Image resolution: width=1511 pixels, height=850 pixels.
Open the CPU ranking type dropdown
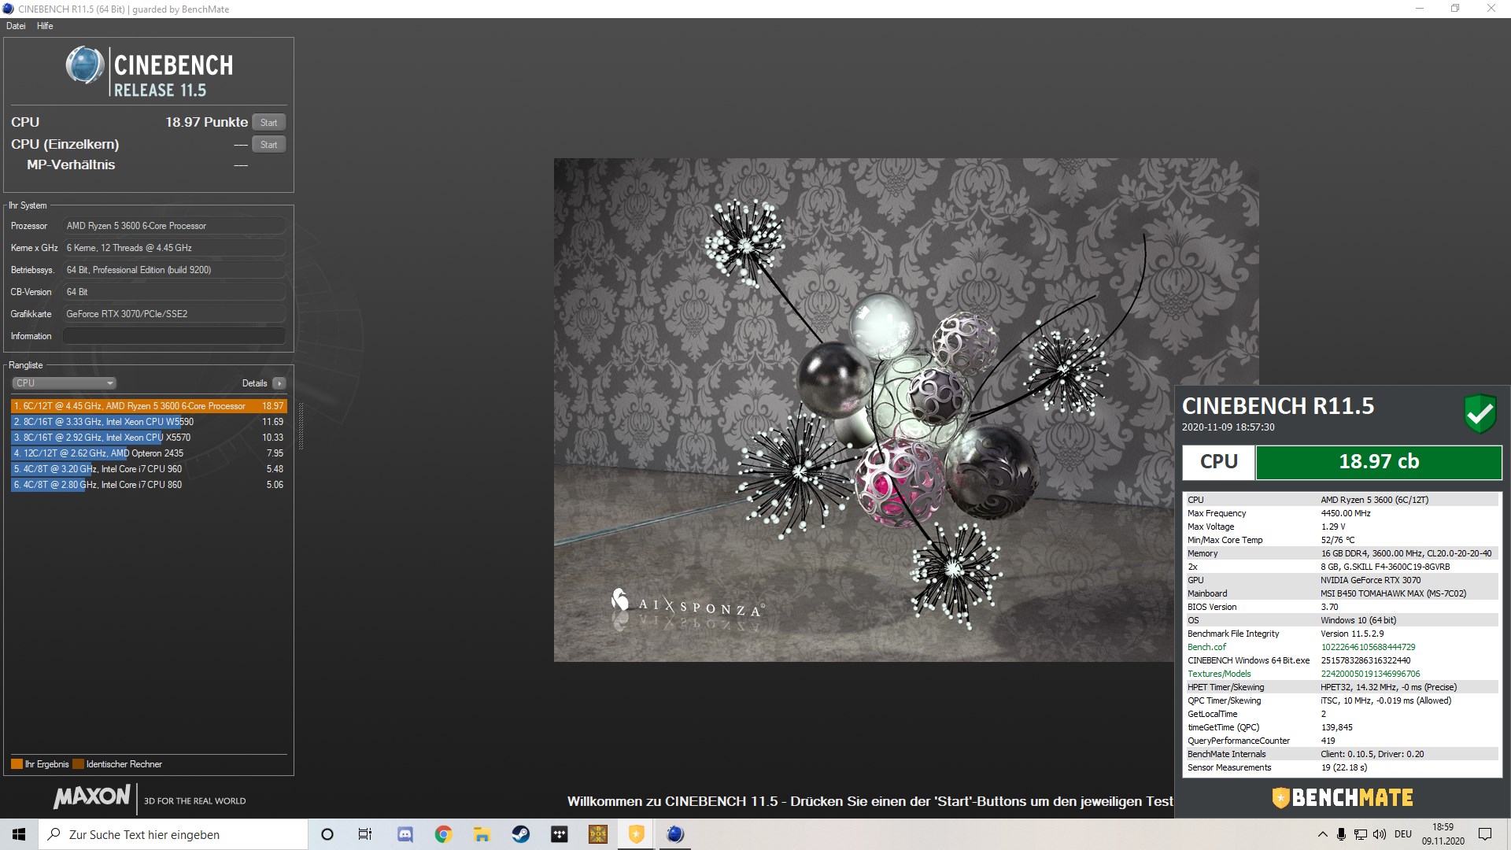(64, 383)
